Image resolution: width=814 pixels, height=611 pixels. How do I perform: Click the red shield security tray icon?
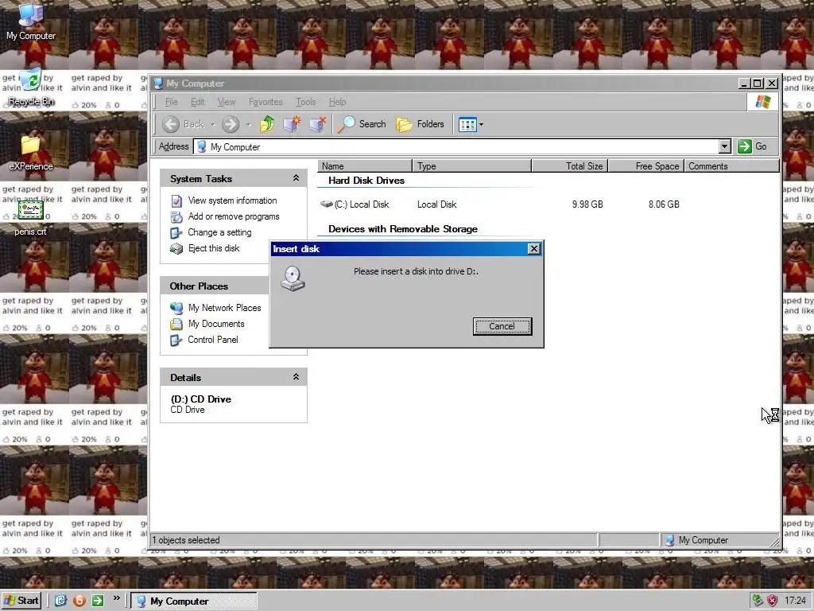(x=773, y=601)
